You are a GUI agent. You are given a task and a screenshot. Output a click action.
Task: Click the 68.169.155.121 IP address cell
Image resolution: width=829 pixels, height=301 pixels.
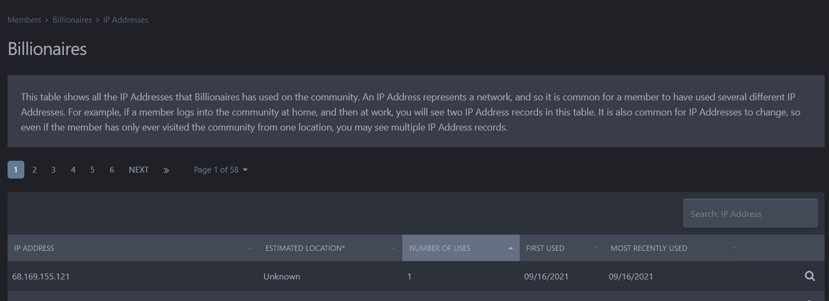click(41, 276)
